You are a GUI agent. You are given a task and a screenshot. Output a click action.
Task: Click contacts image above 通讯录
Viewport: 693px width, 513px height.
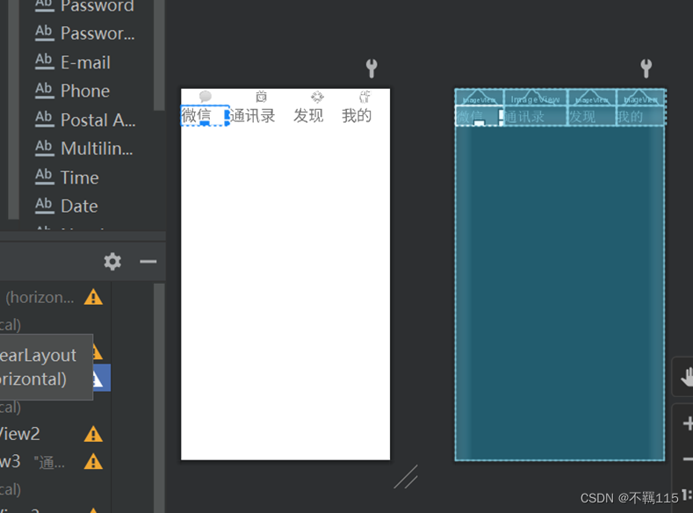point(262,97)
